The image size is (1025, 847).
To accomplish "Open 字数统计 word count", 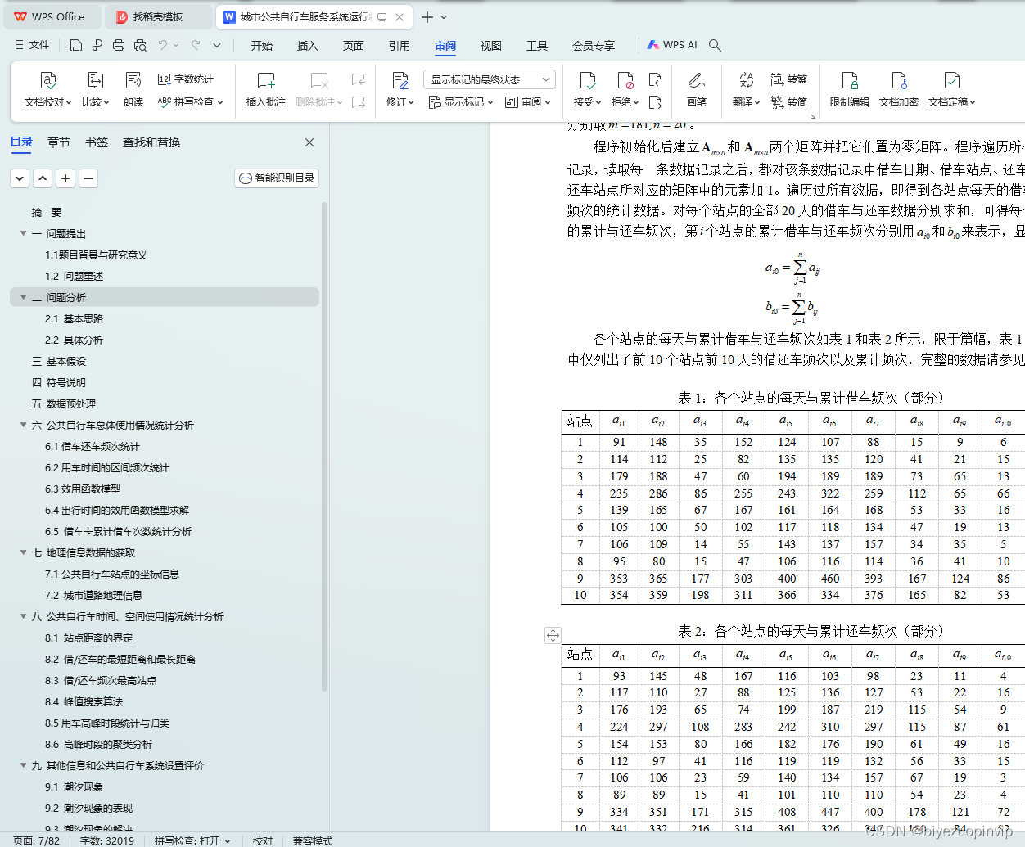I will coord(186,79).
